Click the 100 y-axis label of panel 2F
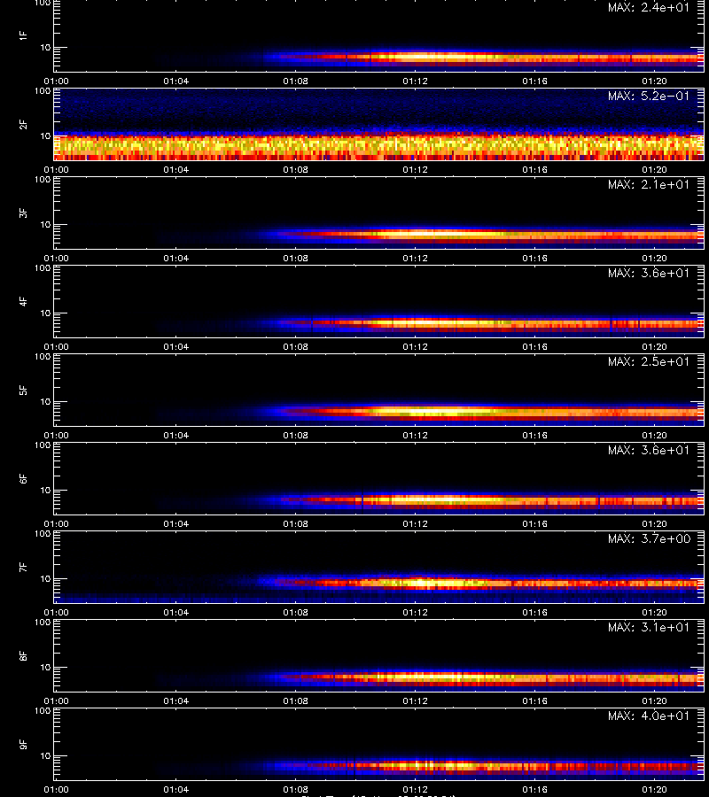 tap(43, 91)
